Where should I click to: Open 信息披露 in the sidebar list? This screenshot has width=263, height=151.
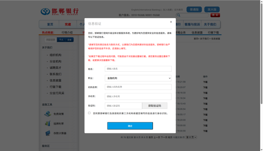(55, 80)
